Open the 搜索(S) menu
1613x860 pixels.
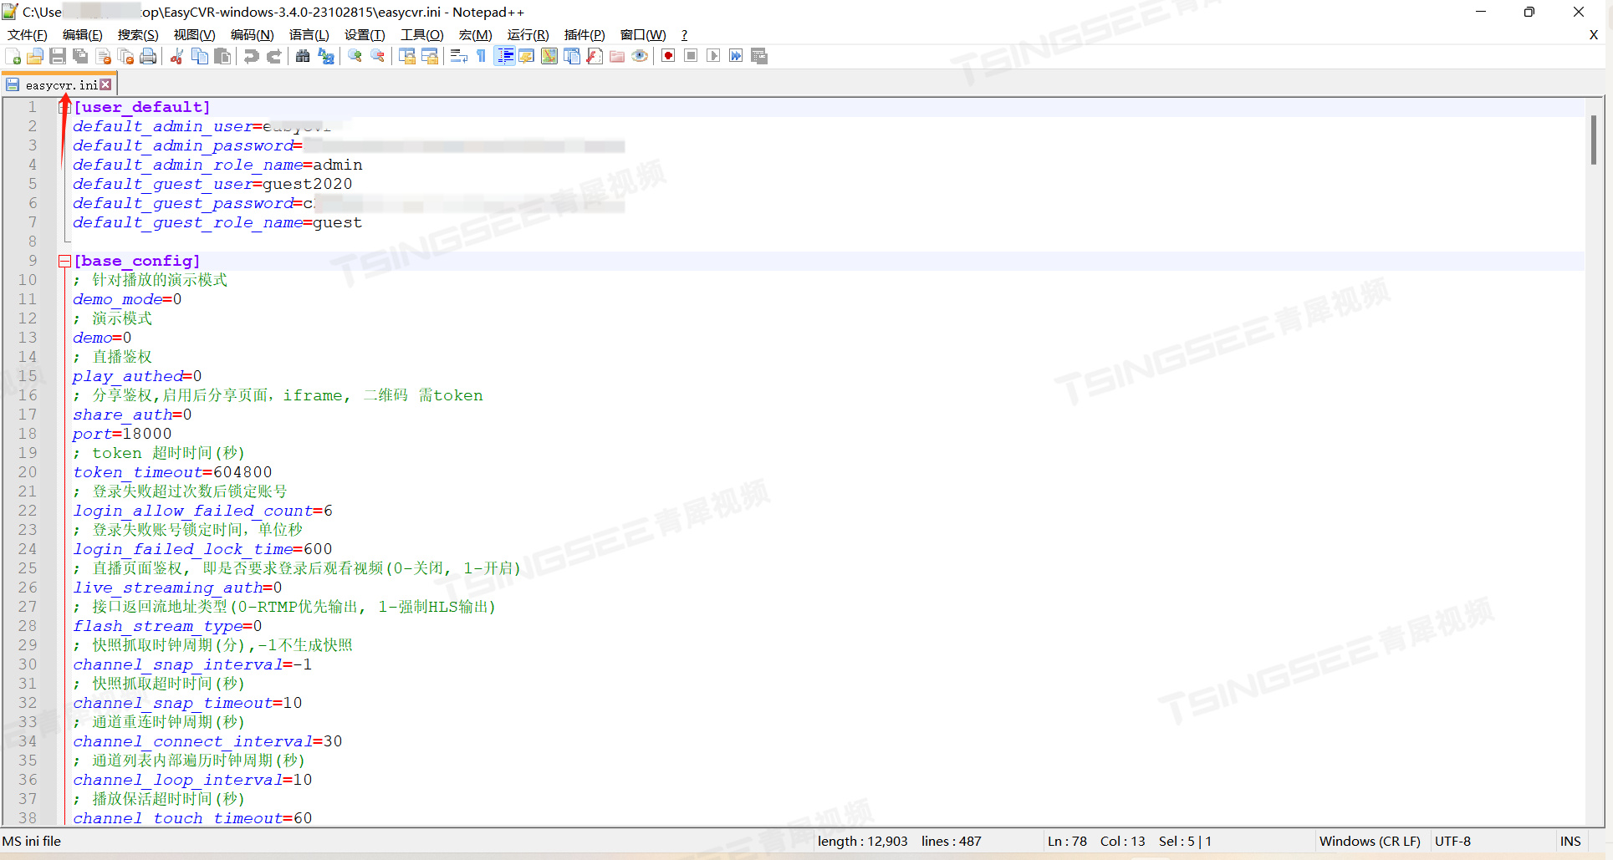pyautogui.click(x=138, y=34)
